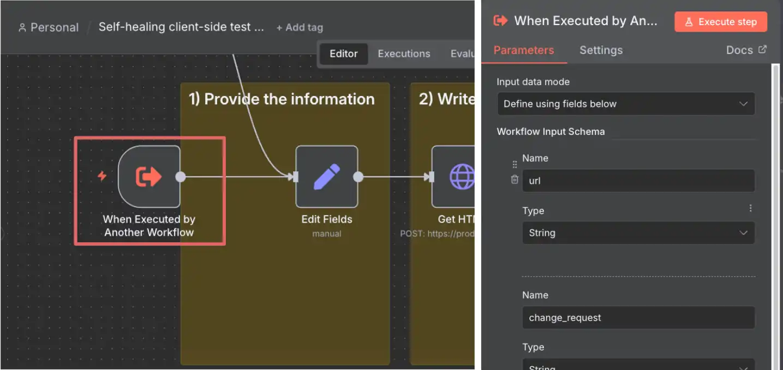Click the Execute step button
783x370 pixels.
pyautogui.click(x=721, y=22)
